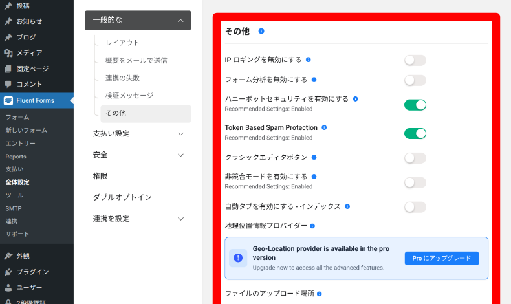The image size is (511, 304).
Task: Click info icon next to その他 heading
Action: (x=261, y=31)
